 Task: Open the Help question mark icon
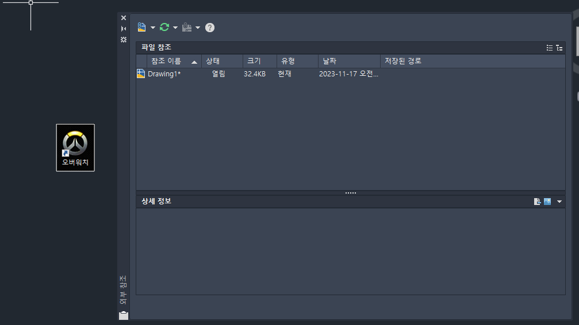(x=210, y=28)
